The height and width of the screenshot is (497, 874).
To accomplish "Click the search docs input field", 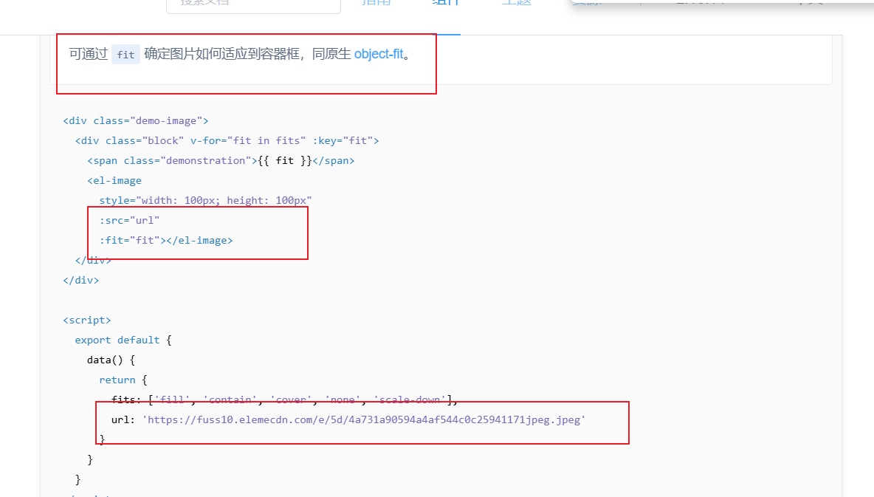I will point(254,5).
